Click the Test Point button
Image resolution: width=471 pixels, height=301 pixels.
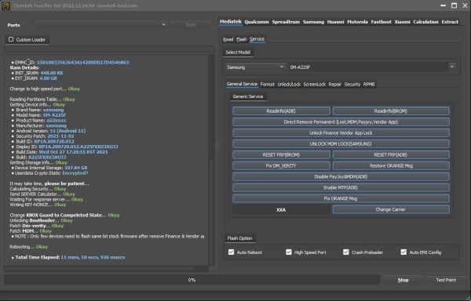pos(446,280)
